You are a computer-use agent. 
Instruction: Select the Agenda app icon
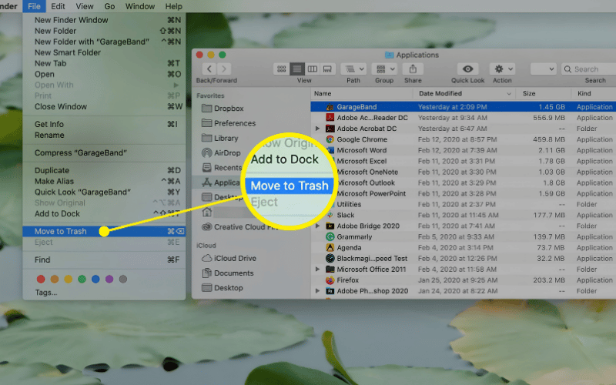point(330,247)
